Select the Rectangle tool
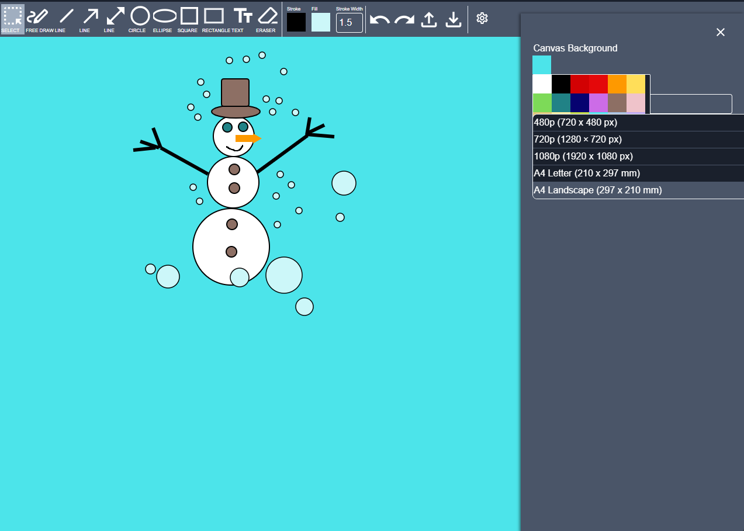 coord(214,19)
